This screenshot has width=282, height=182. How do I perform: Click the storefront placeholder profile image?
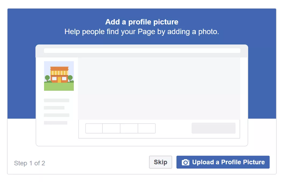pos(59,76)
